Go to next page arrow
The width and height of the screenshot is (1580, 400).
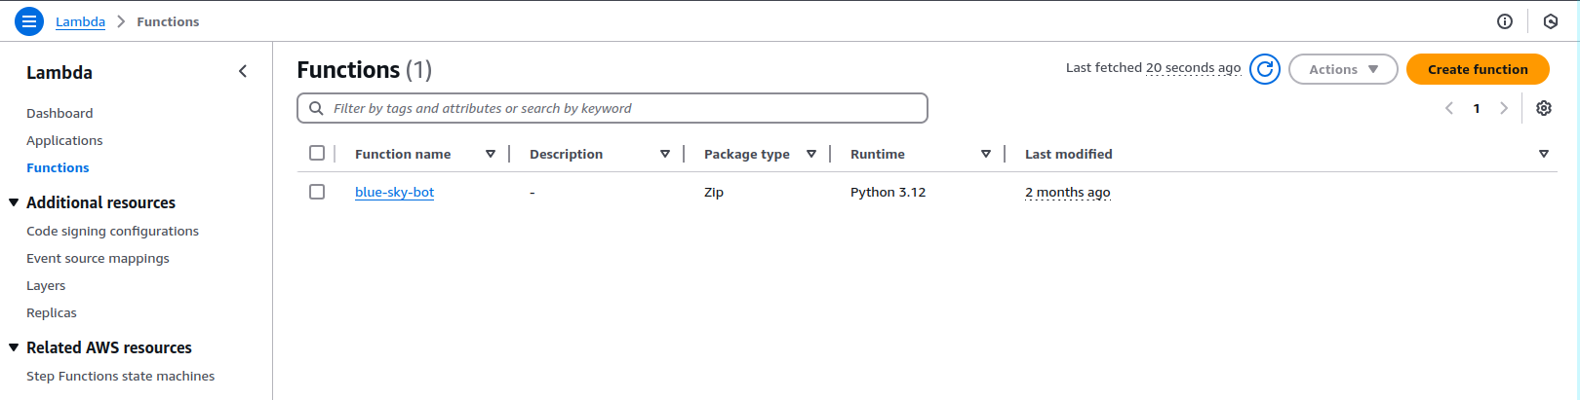coord(1504,108)
